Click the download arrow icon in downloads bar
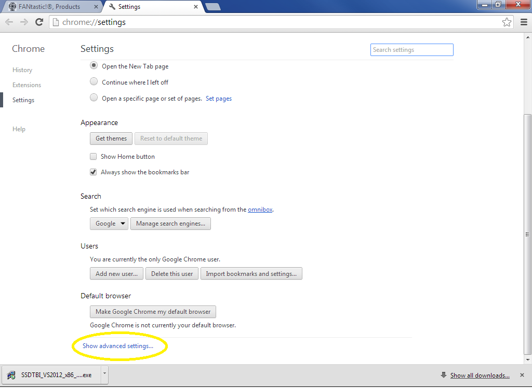 click(444, 375)
